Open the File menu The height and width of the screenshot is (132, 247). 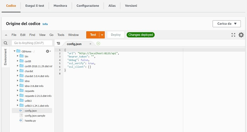click(14, 35)
